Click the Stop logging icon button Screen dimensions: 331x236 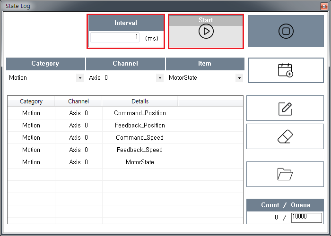coord(286,31)
